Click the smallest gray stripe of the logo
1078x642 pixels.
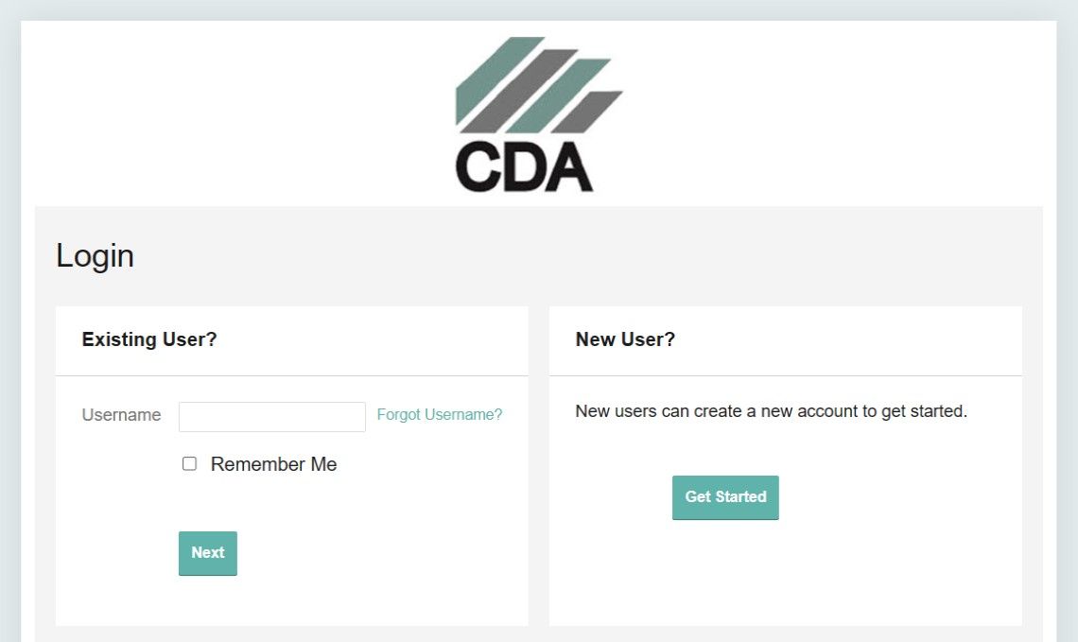click(588, 110)
